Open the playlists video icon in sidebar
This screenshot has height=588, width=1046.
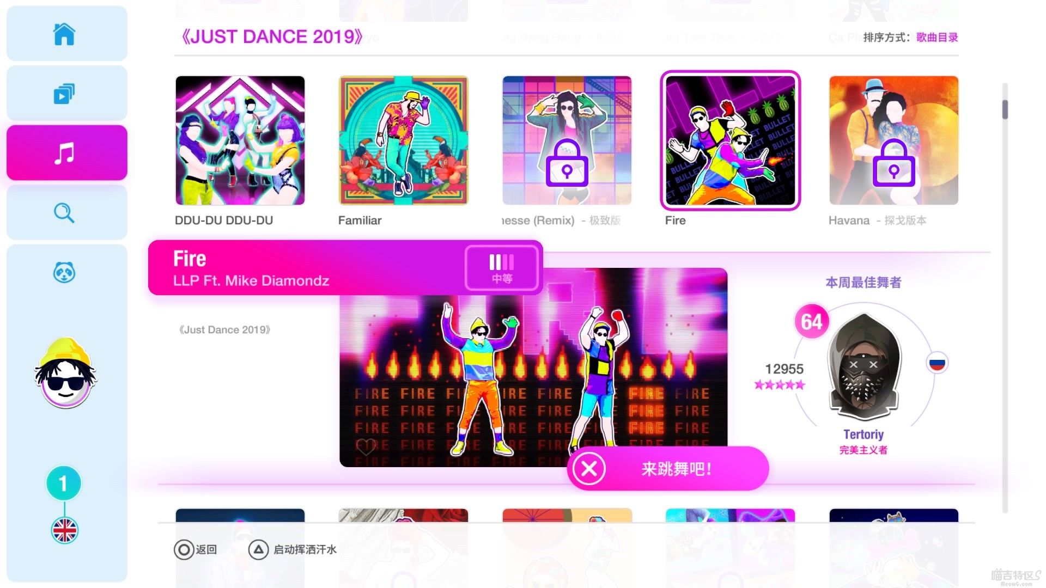(64, 94)
